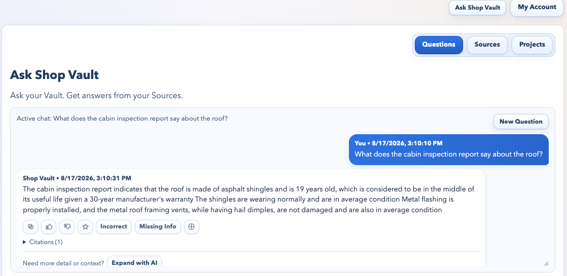Open Ask Shop Vault in top bar
Image resolution: width=567 pixels, height=276 pixels.
[477, 8]
